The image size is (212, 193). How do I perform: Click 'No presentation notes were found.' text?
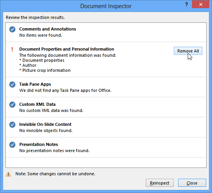click(54, 151)
